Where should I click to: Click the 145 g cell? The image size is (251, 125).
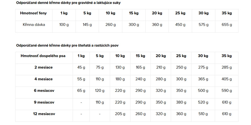87,24
